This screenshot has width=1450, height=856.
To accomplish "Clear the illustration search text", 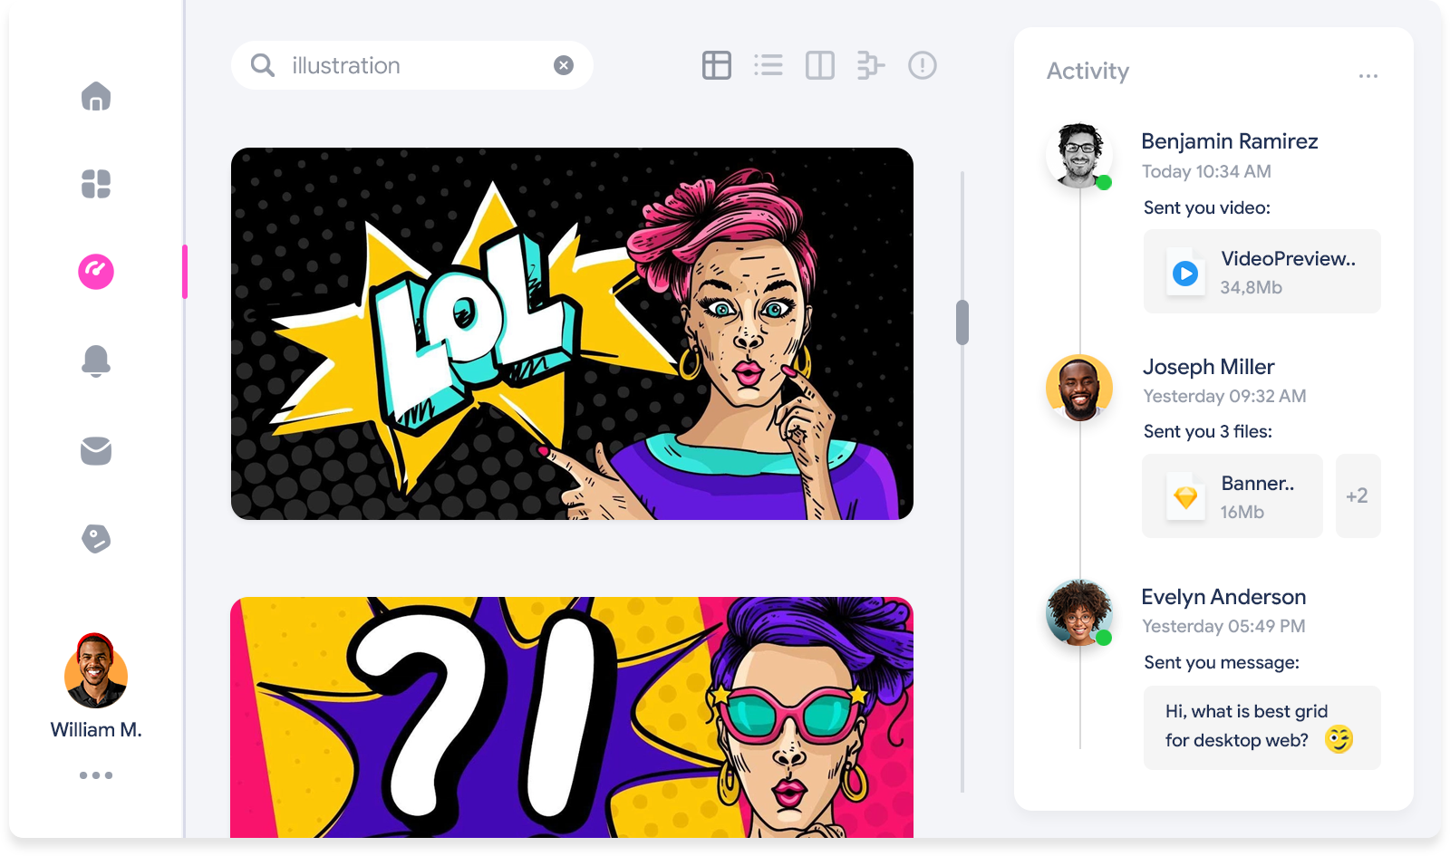I will click(x=564, y=65).
